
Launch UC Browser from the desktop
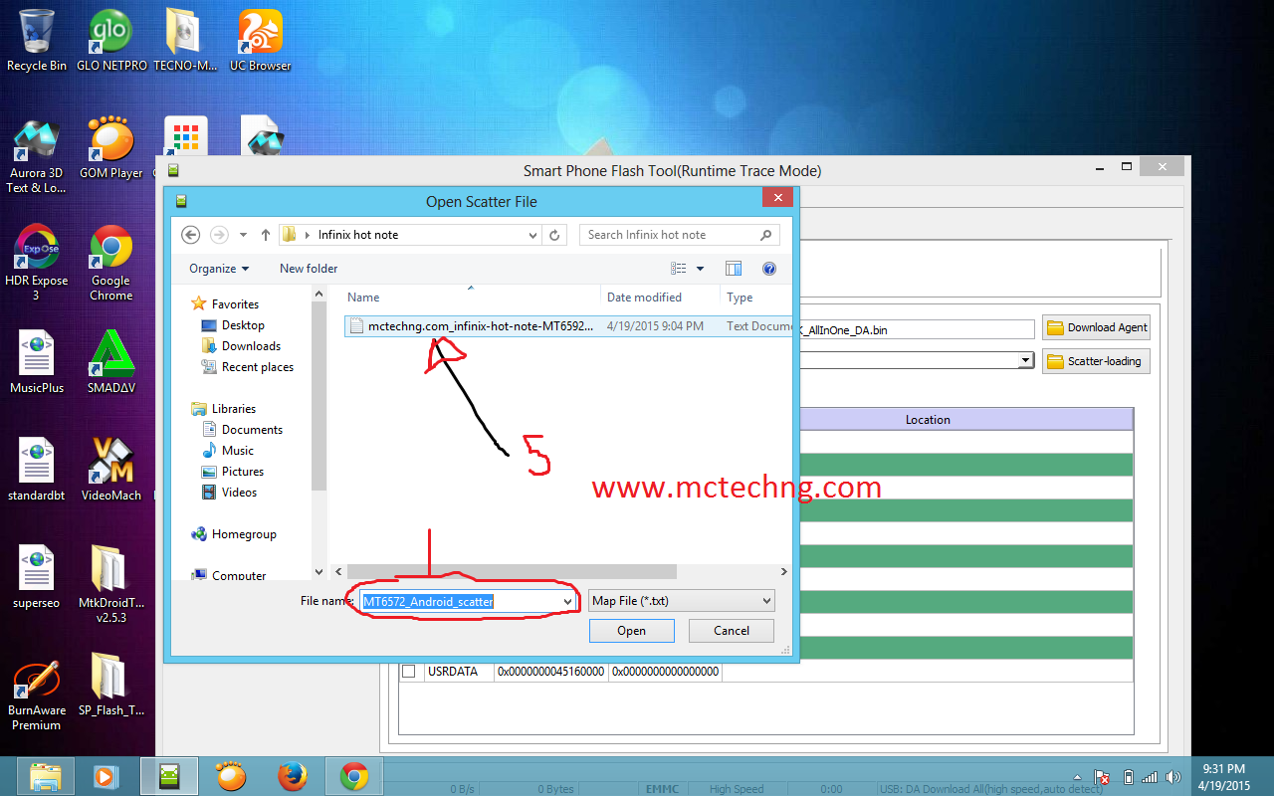pos(259,30)
